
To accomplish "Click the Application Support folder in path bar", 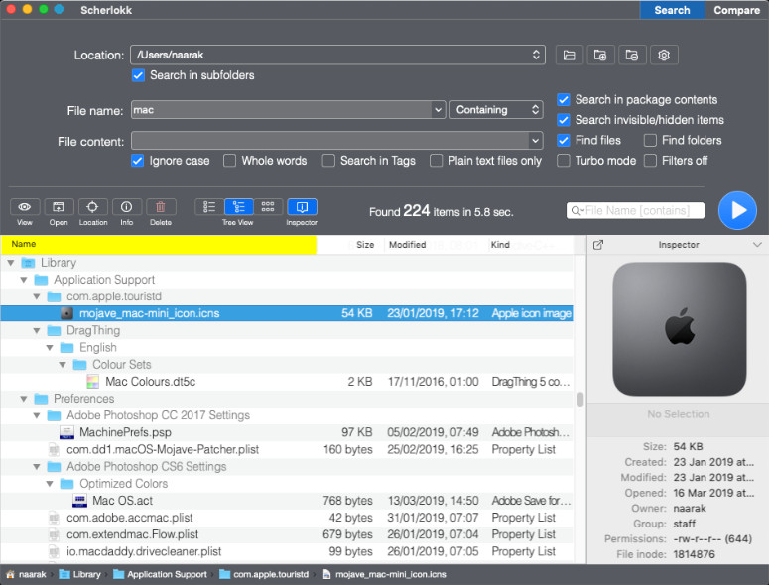I will (x=160, y=575).
